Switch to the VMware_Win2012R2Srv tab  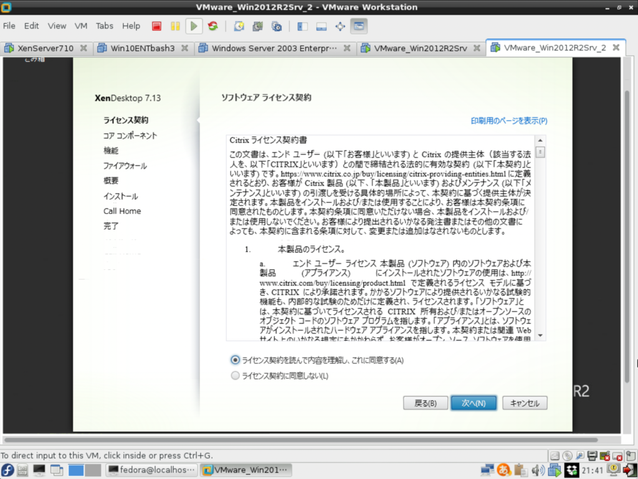pos(421,48)
